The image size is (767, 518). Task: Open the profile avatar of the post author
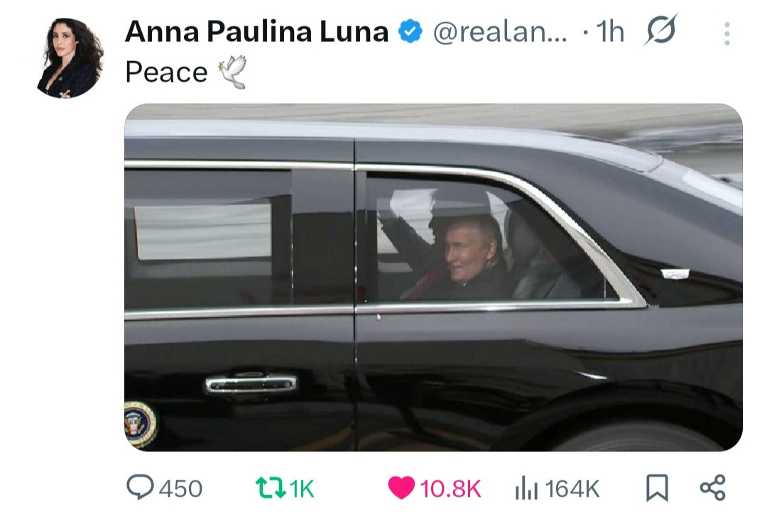click(x=70, y=58)
